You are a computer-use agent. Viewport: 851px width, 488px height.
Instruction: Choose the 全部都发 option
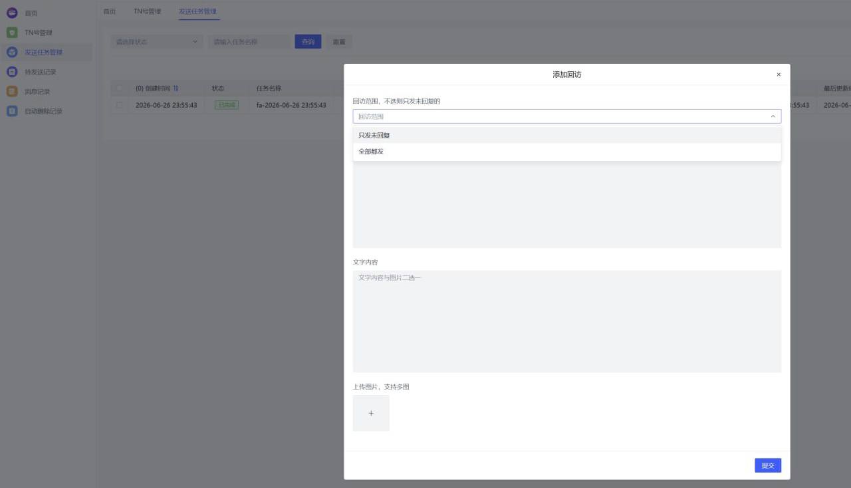click(567, 152)
